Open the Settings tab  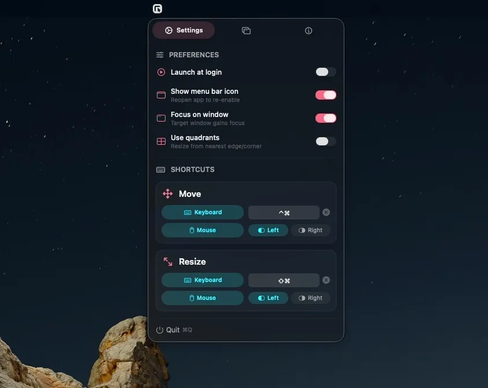[x=184, y=30]
